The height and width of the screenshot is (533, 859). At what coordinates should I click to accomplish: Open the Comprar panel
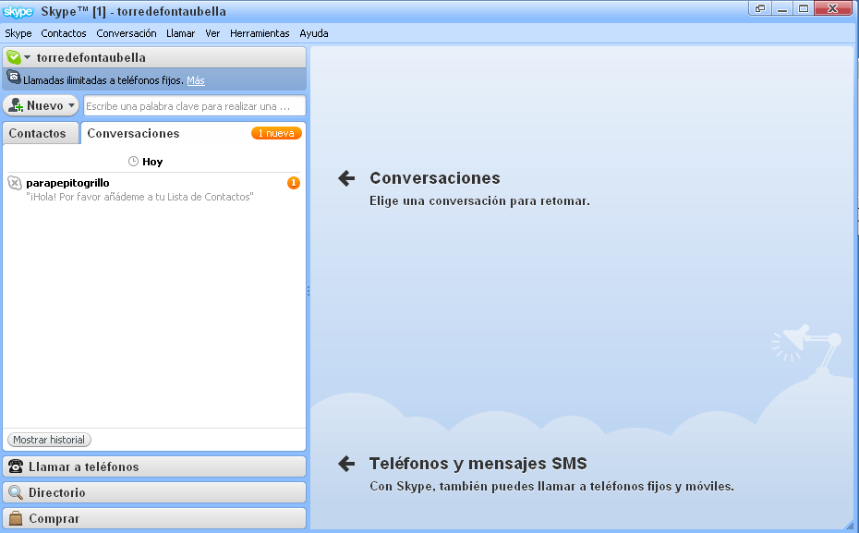point(154,518)
